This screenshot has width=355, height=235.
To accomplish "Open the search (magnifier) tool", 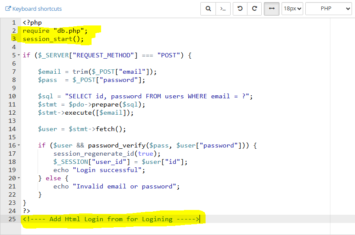I will 208,9.
